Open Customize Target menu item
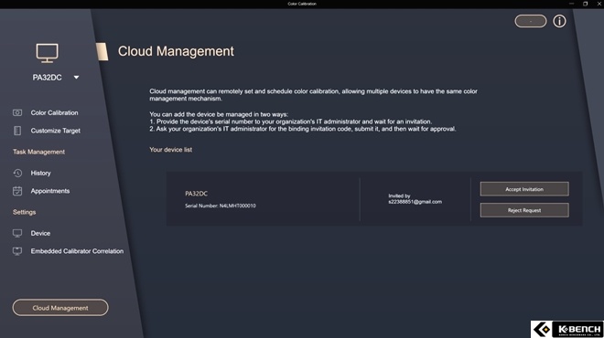This screenshot has width=604, height=338. pos(56,131)
